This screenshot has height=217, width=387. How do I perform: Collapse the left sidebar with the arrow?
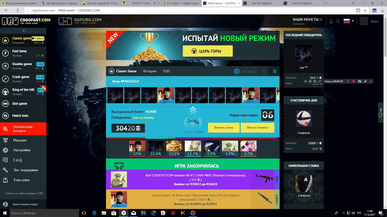click(24, 31)
